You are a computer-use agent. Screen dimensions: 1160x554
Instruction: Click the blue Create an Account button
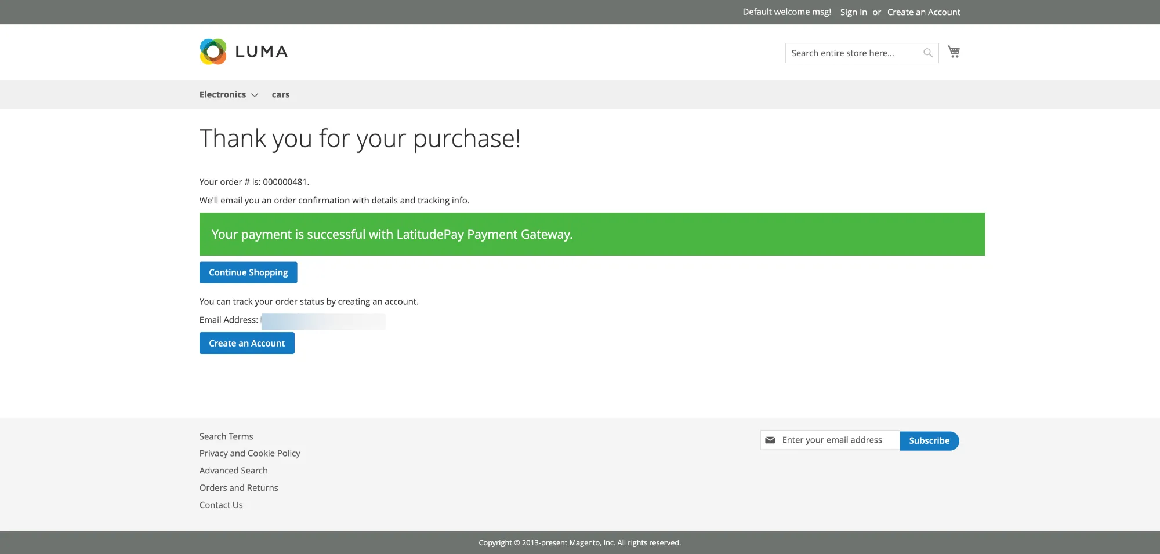247,343
